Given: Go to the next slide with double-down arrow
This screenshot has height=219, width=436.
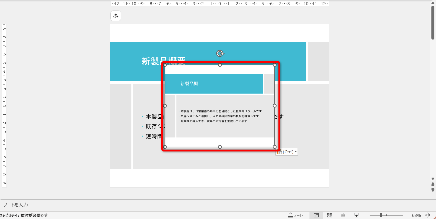Looking at the screenshot, I should pos(433,190).
